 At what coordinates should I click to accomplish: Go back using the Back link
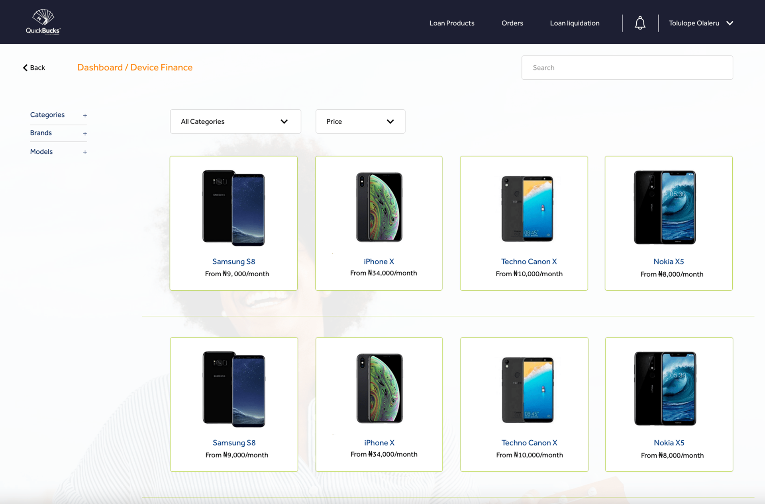click(34, 68)
